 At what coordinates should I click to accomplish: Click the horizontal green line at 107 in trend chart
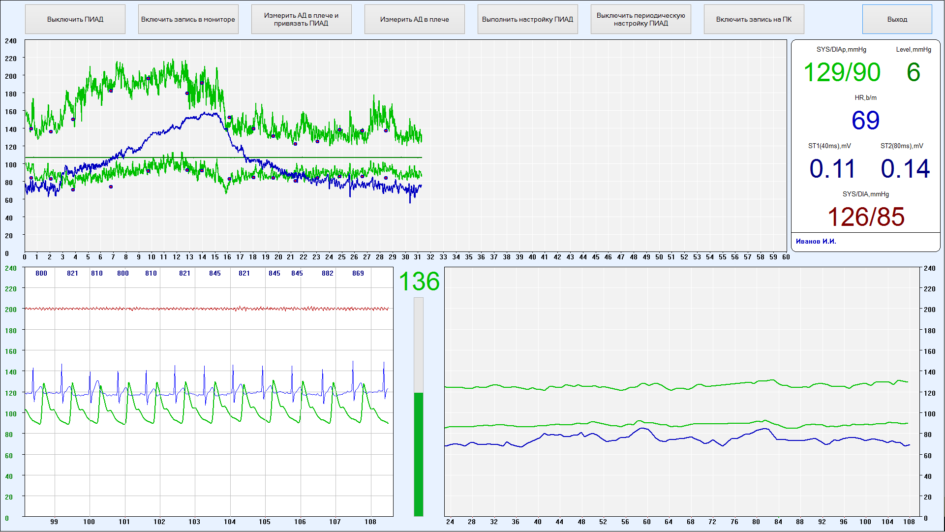pos(223,157)
